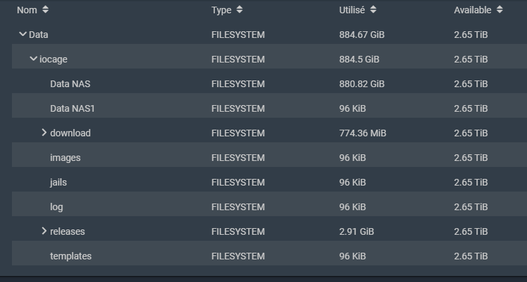This screenshot has height=282, width=527.
Task: Click the Utilisé column sort arrows
Action: coord(373,10)
